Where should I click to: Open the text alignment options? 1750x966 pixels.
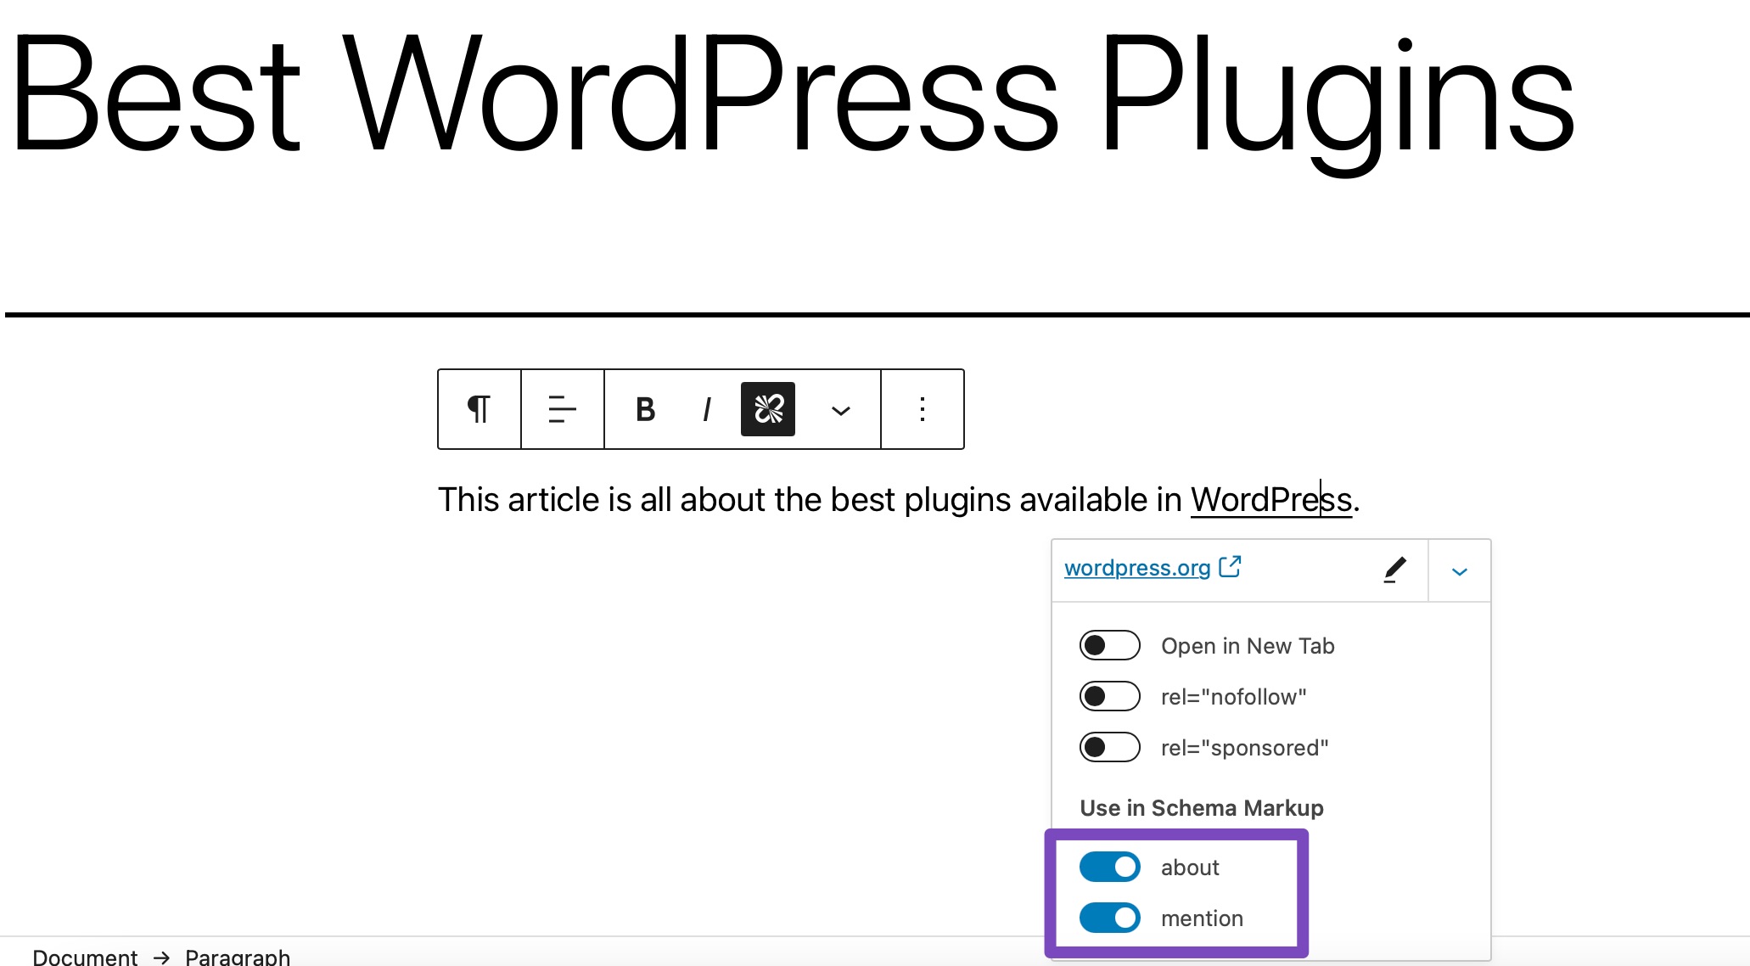click(563, 409)
